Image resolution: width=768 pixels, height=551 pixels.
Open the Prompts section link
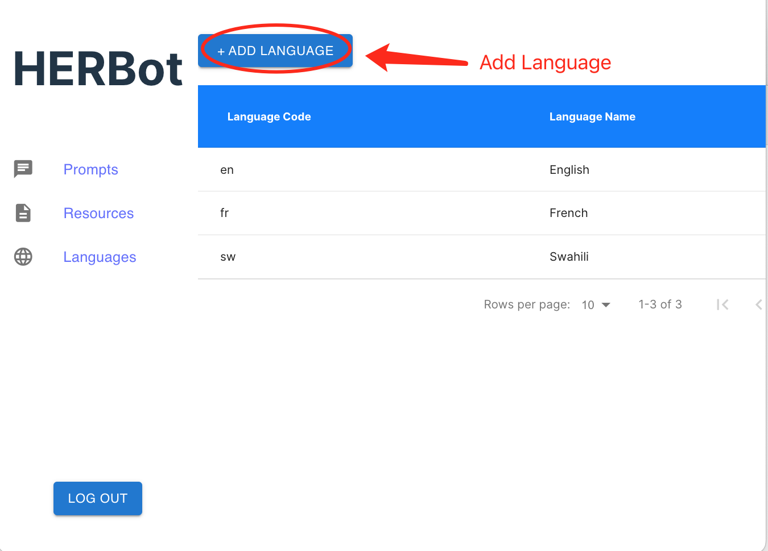point(90,169)
